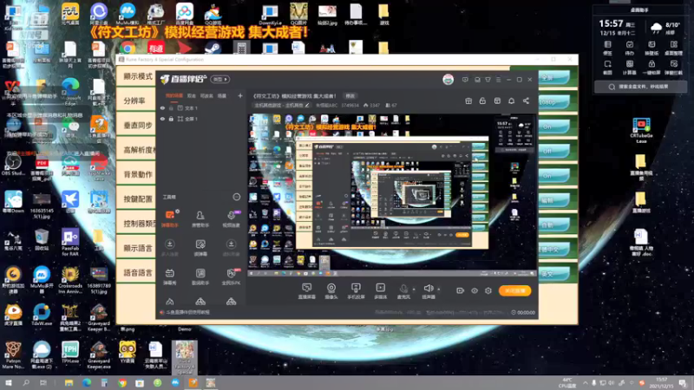Expand speaker device dropdown arrow
The height and width of the screenshot is (390, 694).
point(439,289)
